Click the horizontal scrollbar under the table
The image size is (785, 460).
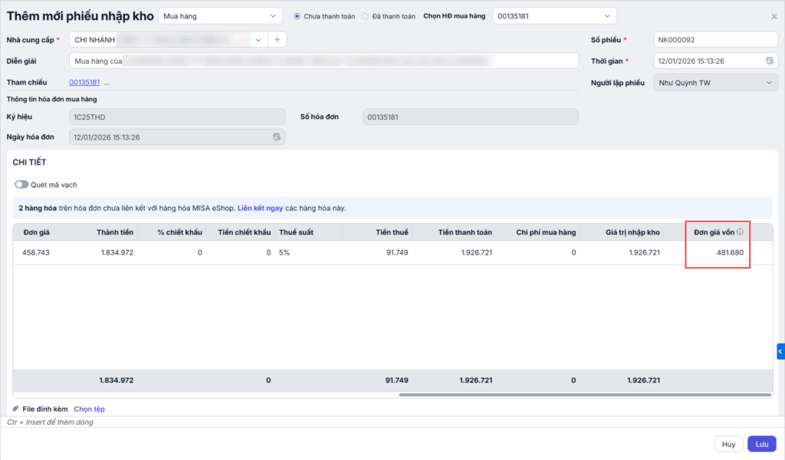[x=583, y=395]
